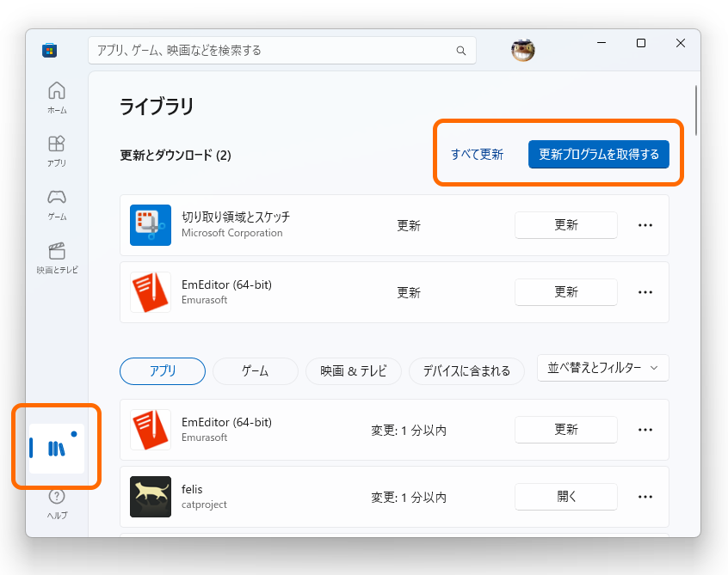Click the highlighted ライブラリ sidebar icon

pos(56,446)
